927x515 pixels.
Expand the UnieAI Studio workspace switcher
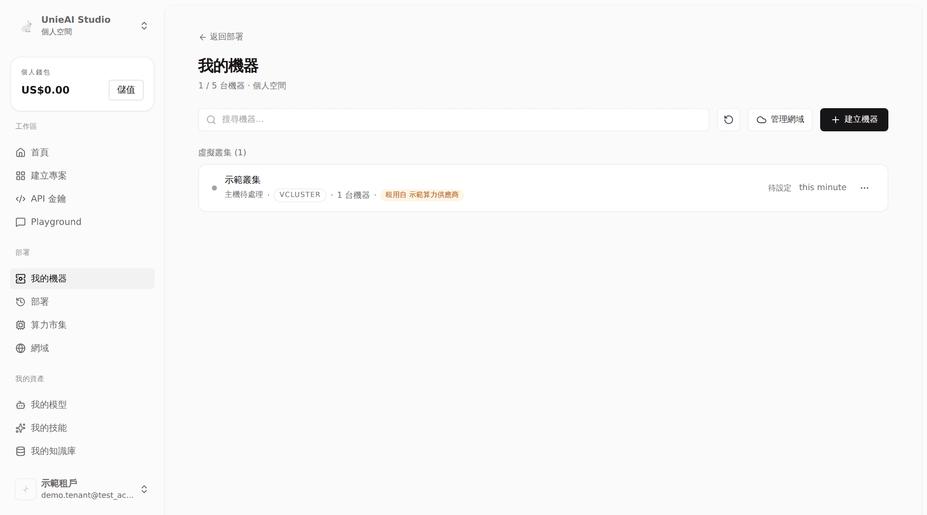point(144,26)
